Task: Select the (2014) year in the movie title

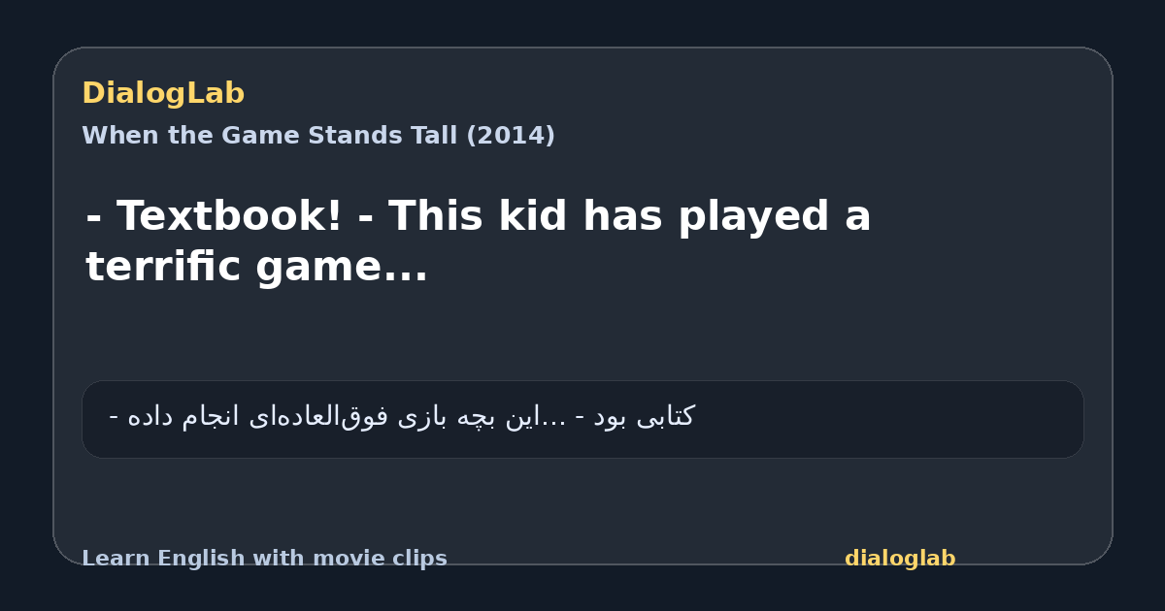Action: point(511,136)
